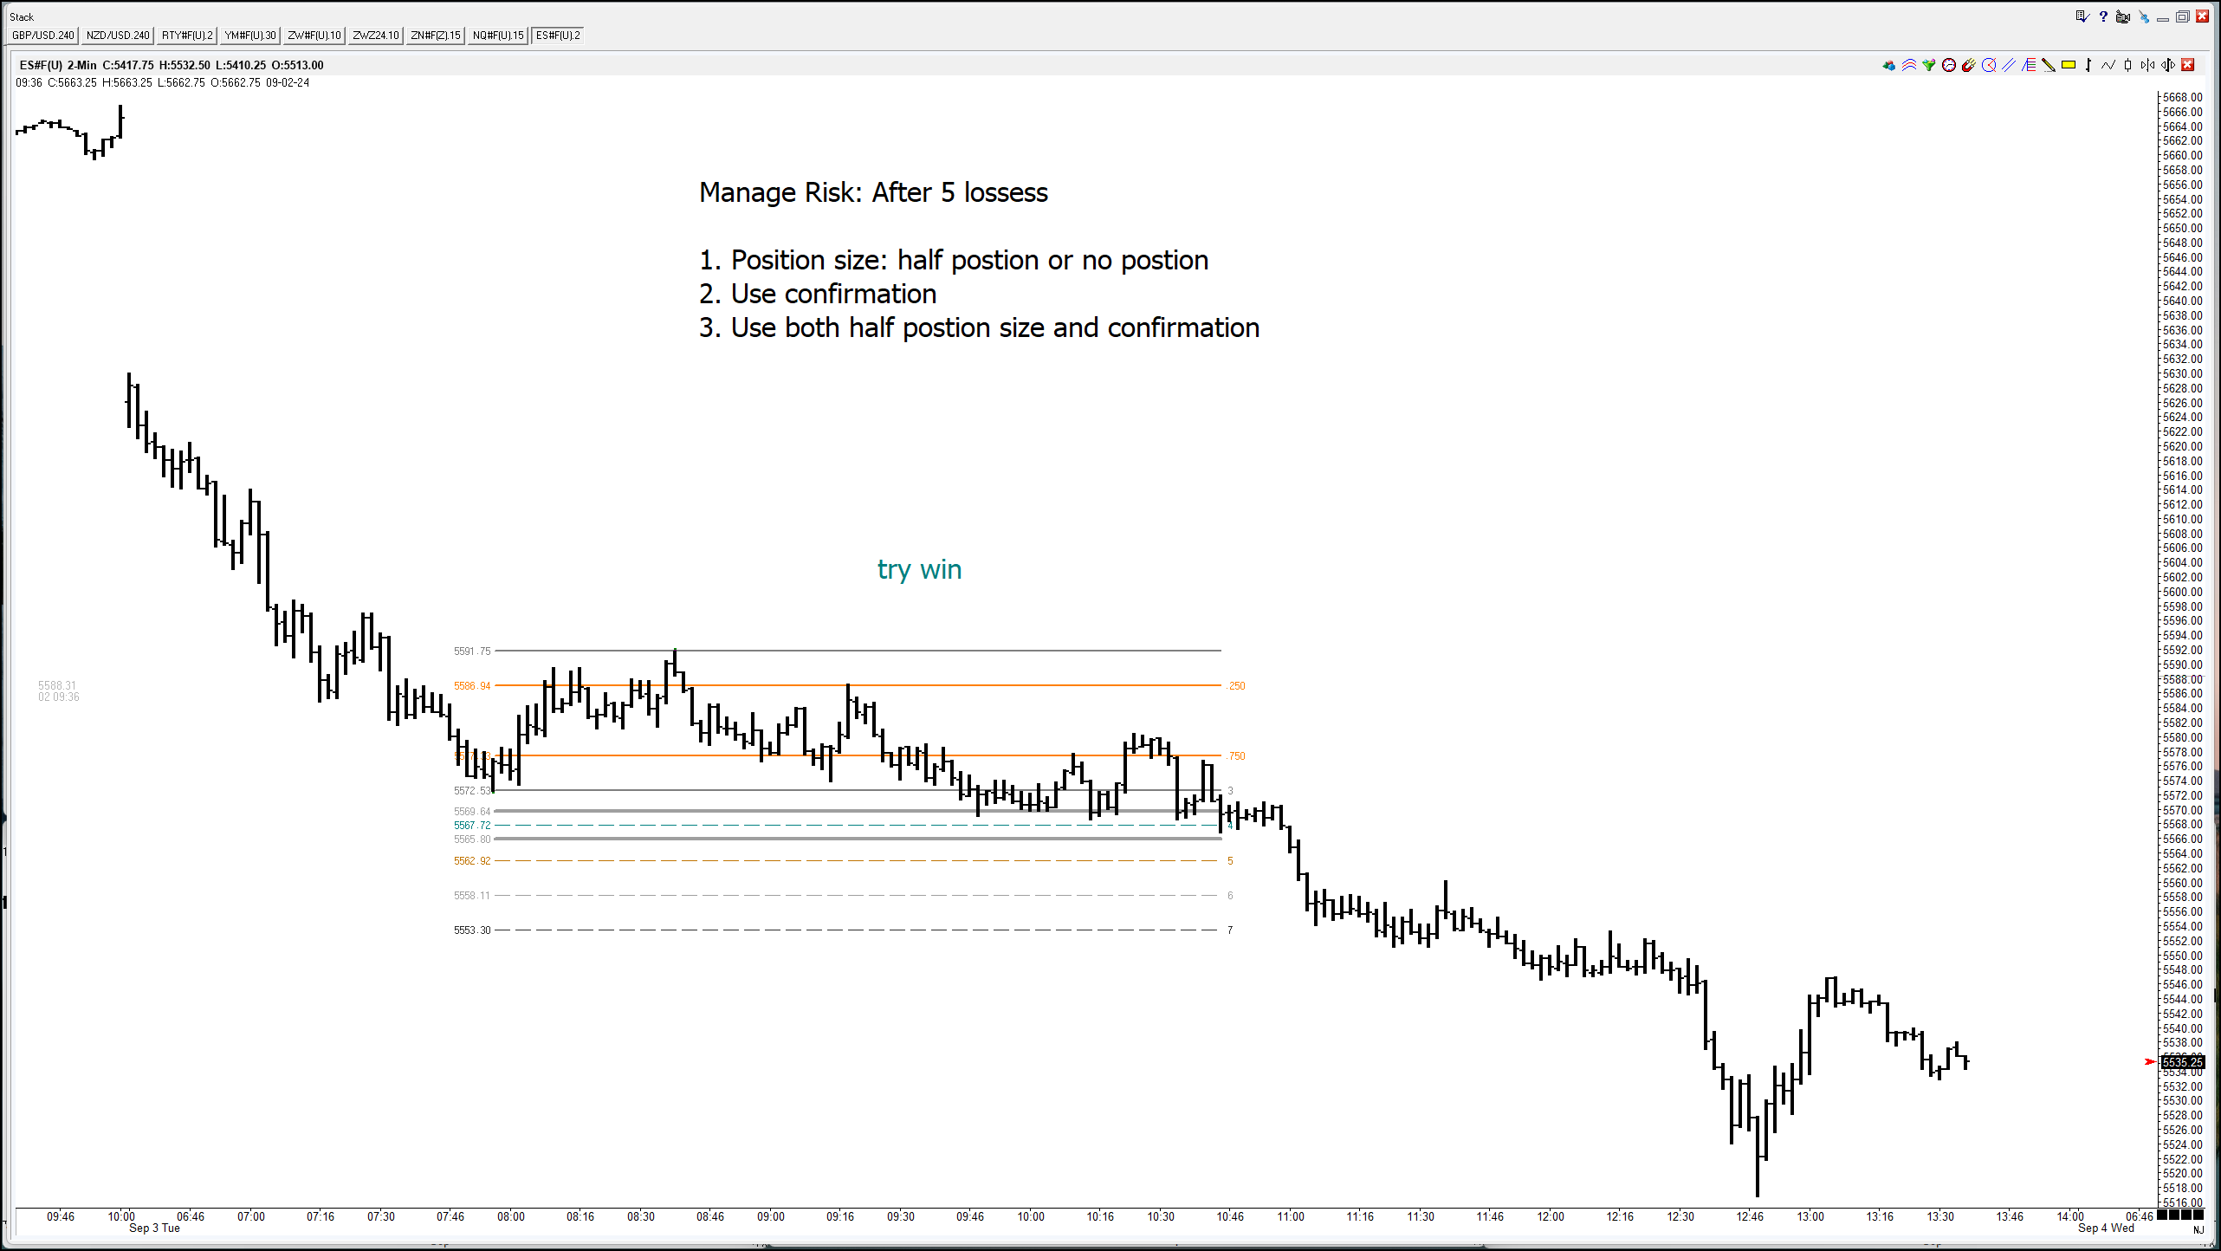Switch to the NQ#F(U).15 tab
Viewport: 2221px width, 1251px height.
(x=498, y=36)
